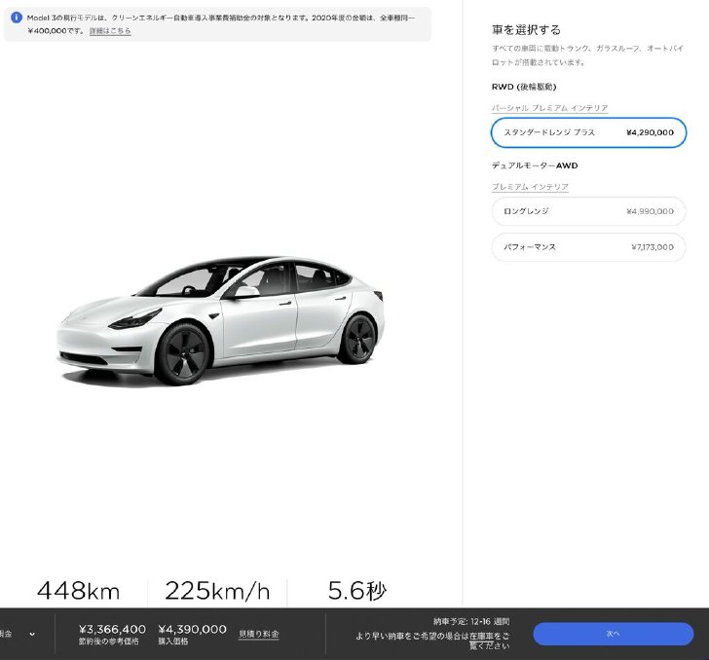
Task: Click the RWD (後輪駆動) label
Action: click(x=524, y=87)
